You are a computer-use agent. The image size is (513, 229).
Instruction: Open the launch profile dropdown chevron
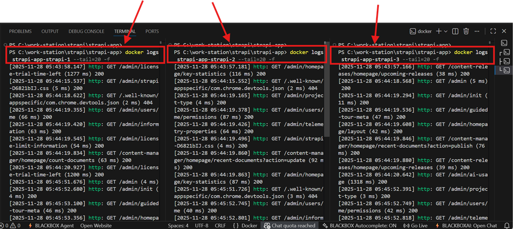tap(446, 32)
